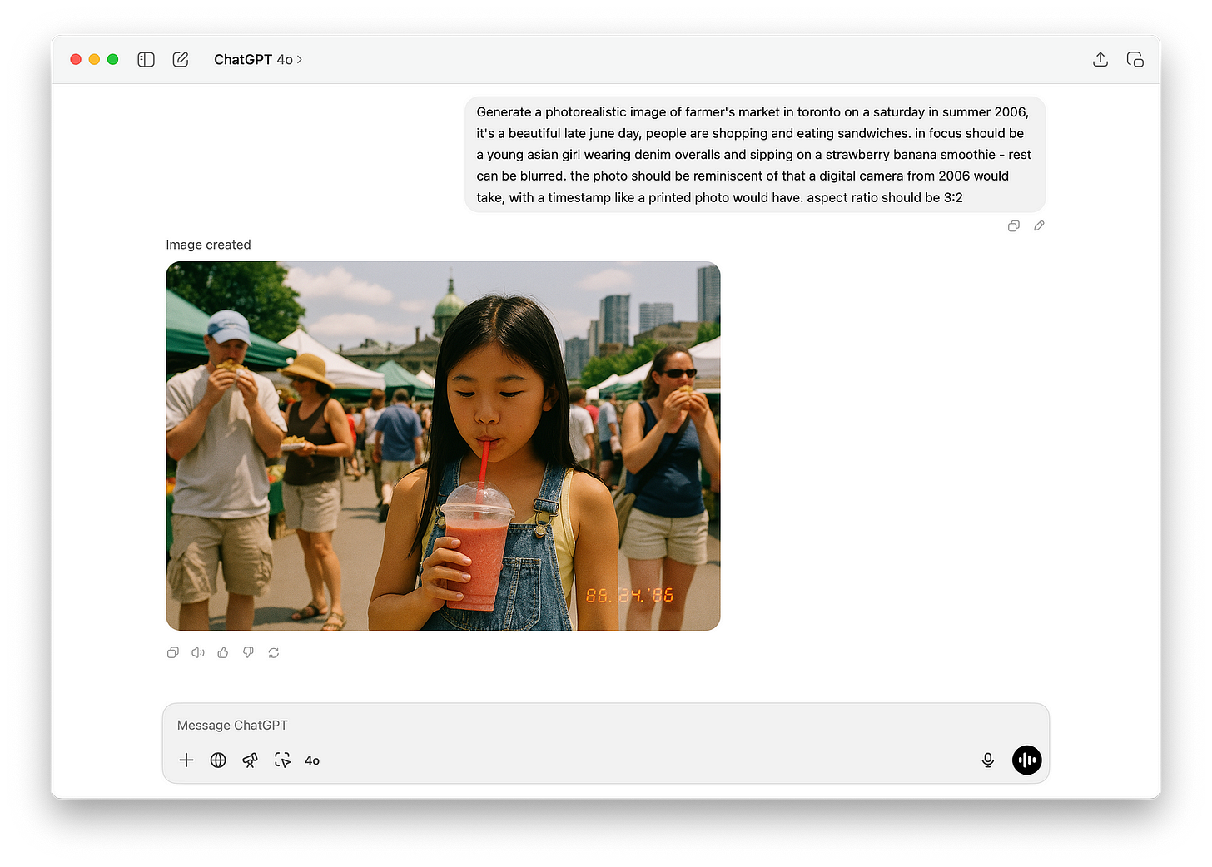Image resolution: width=1212 pixels, height=867 pixels.
Task: Copy the generated image response
Action: coord(172,652)
